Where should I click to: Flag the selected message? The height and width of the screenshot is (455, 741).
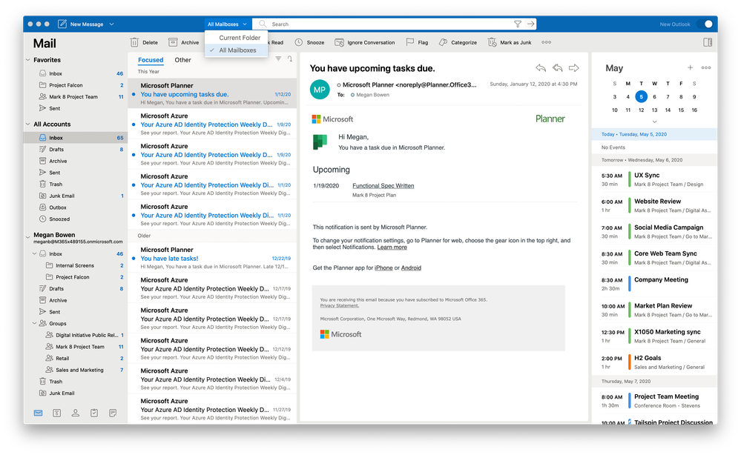point(417,42)
